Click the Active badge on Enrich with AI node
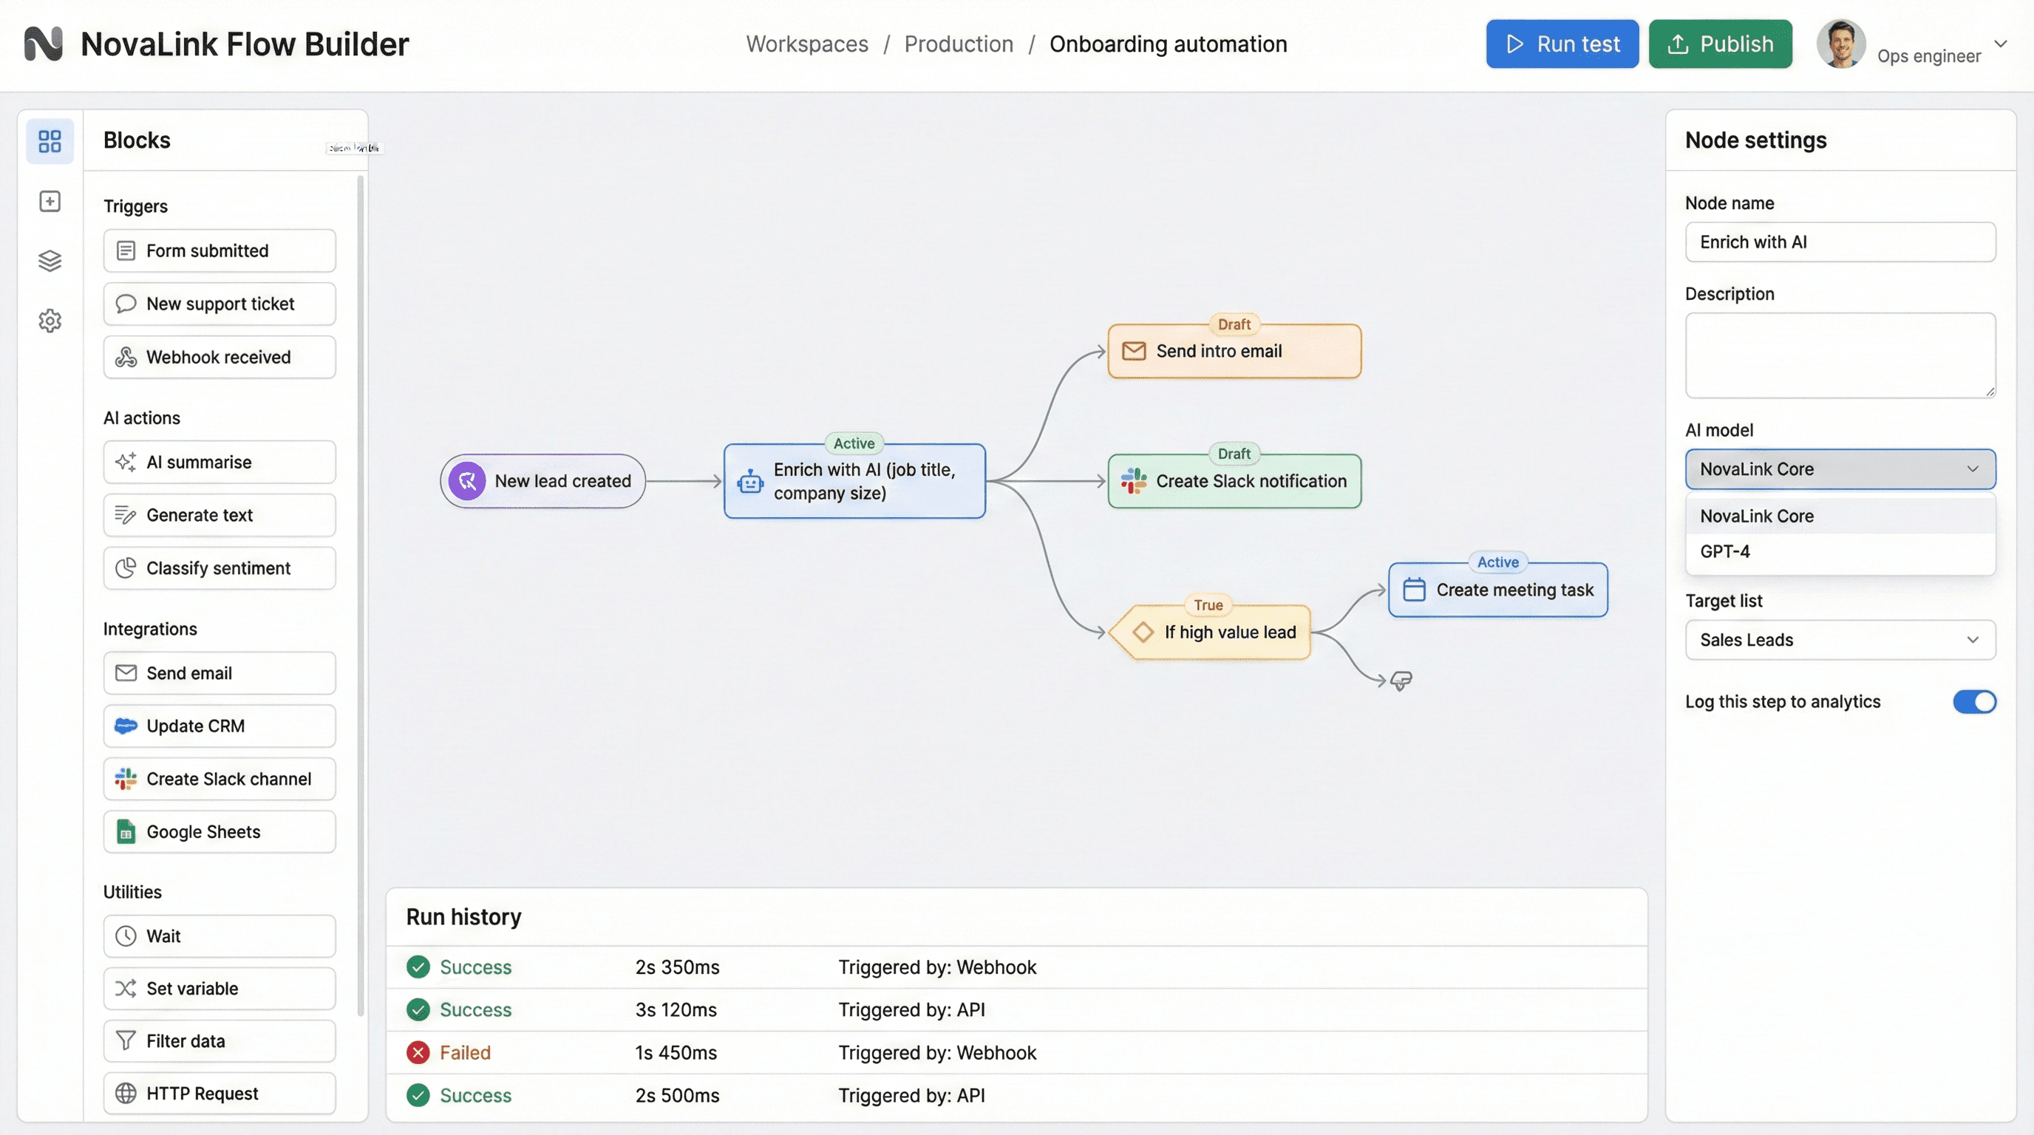2034x1135 pixels. tap(854, 443)
